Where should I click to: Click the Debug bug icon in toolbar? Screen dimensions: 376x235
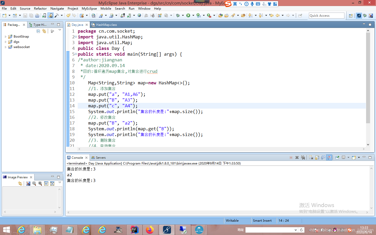pos(178,15)
